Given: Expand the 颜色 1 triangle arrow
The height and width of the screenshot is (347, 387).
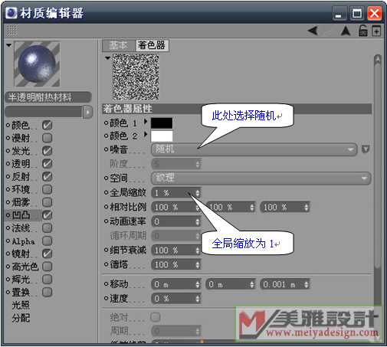Looking at the screenshot, I should 146,121.
